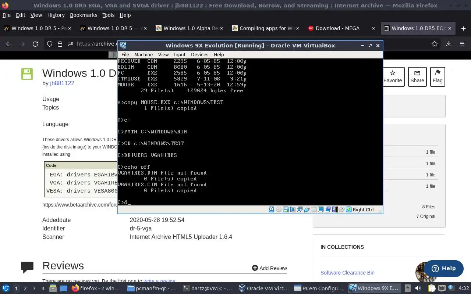This screenshot has width=471, height=294.
Task: Open the tracking protection shield in Firefox
Action: [50, 44]
